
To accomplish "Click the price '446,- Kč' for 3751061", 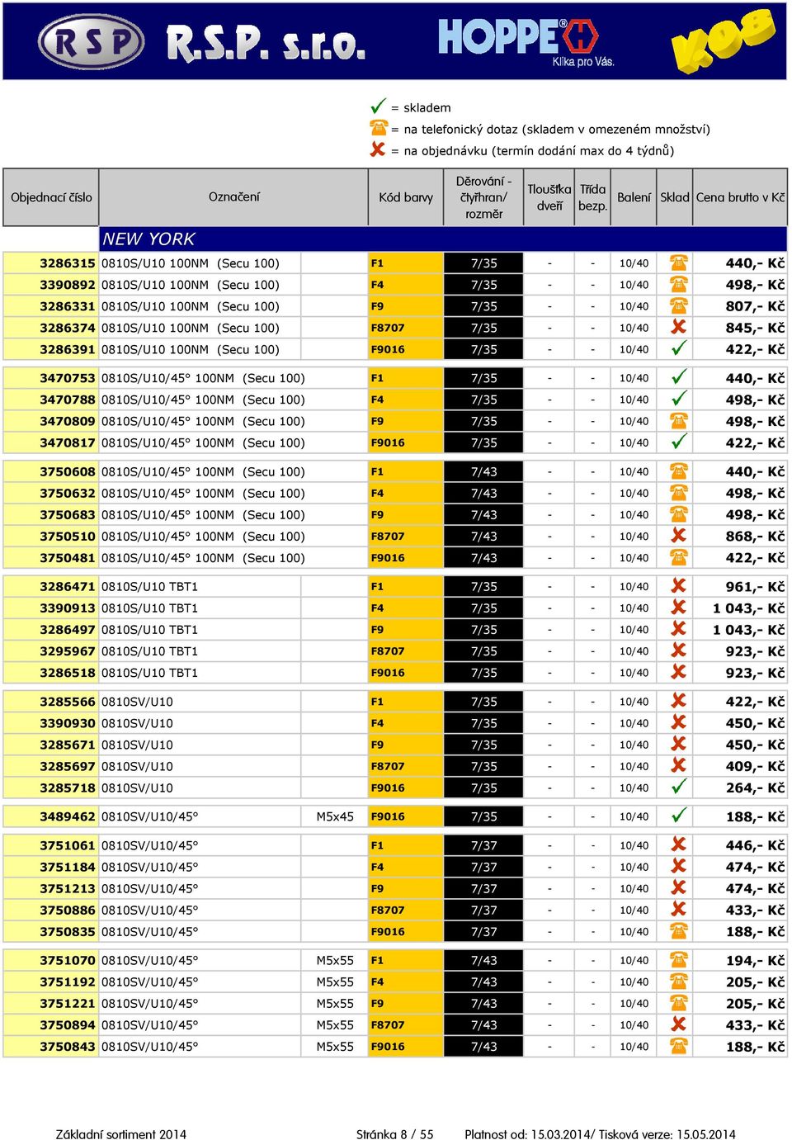I will [x=755, y=845].
